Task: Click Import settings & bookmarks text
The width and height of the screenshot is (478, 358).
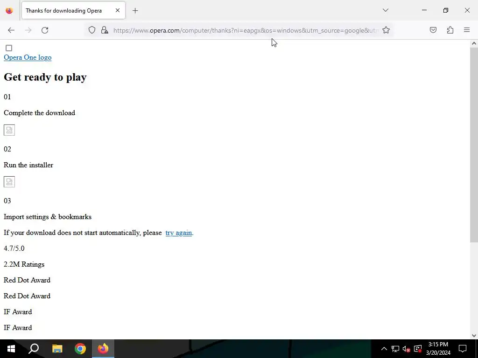Action: click(48, 217)
